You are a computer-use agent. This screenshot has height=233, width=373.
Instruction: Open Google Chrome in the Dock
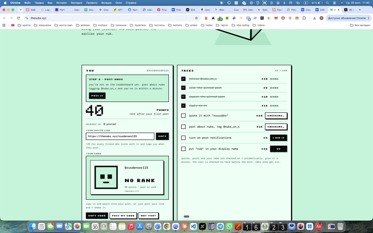[x=167, y=227]
